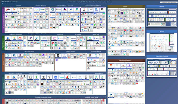Open the containerd logo card
Image resolution: width=178 pixels, height=104 pixels.
click(x=58, y=56)
